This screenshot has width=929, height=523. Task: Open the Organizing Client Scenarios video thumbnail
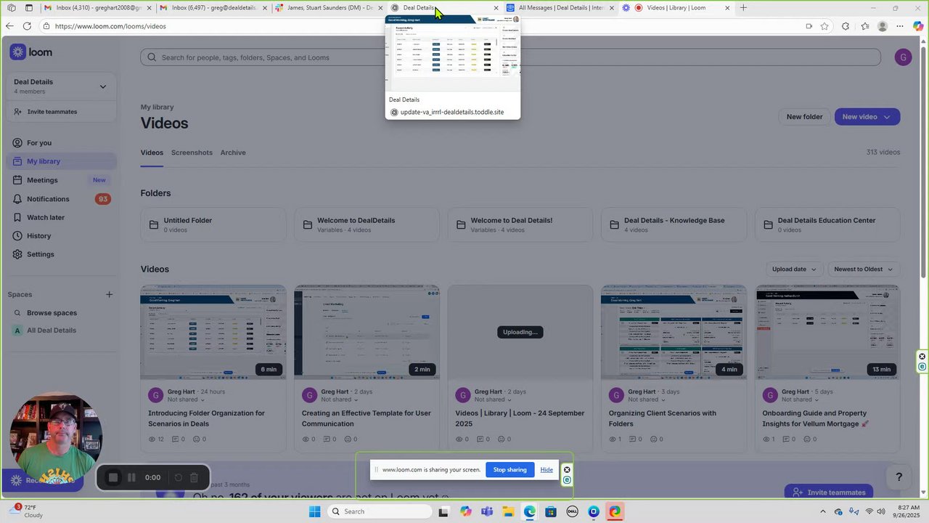pos(674,332)
